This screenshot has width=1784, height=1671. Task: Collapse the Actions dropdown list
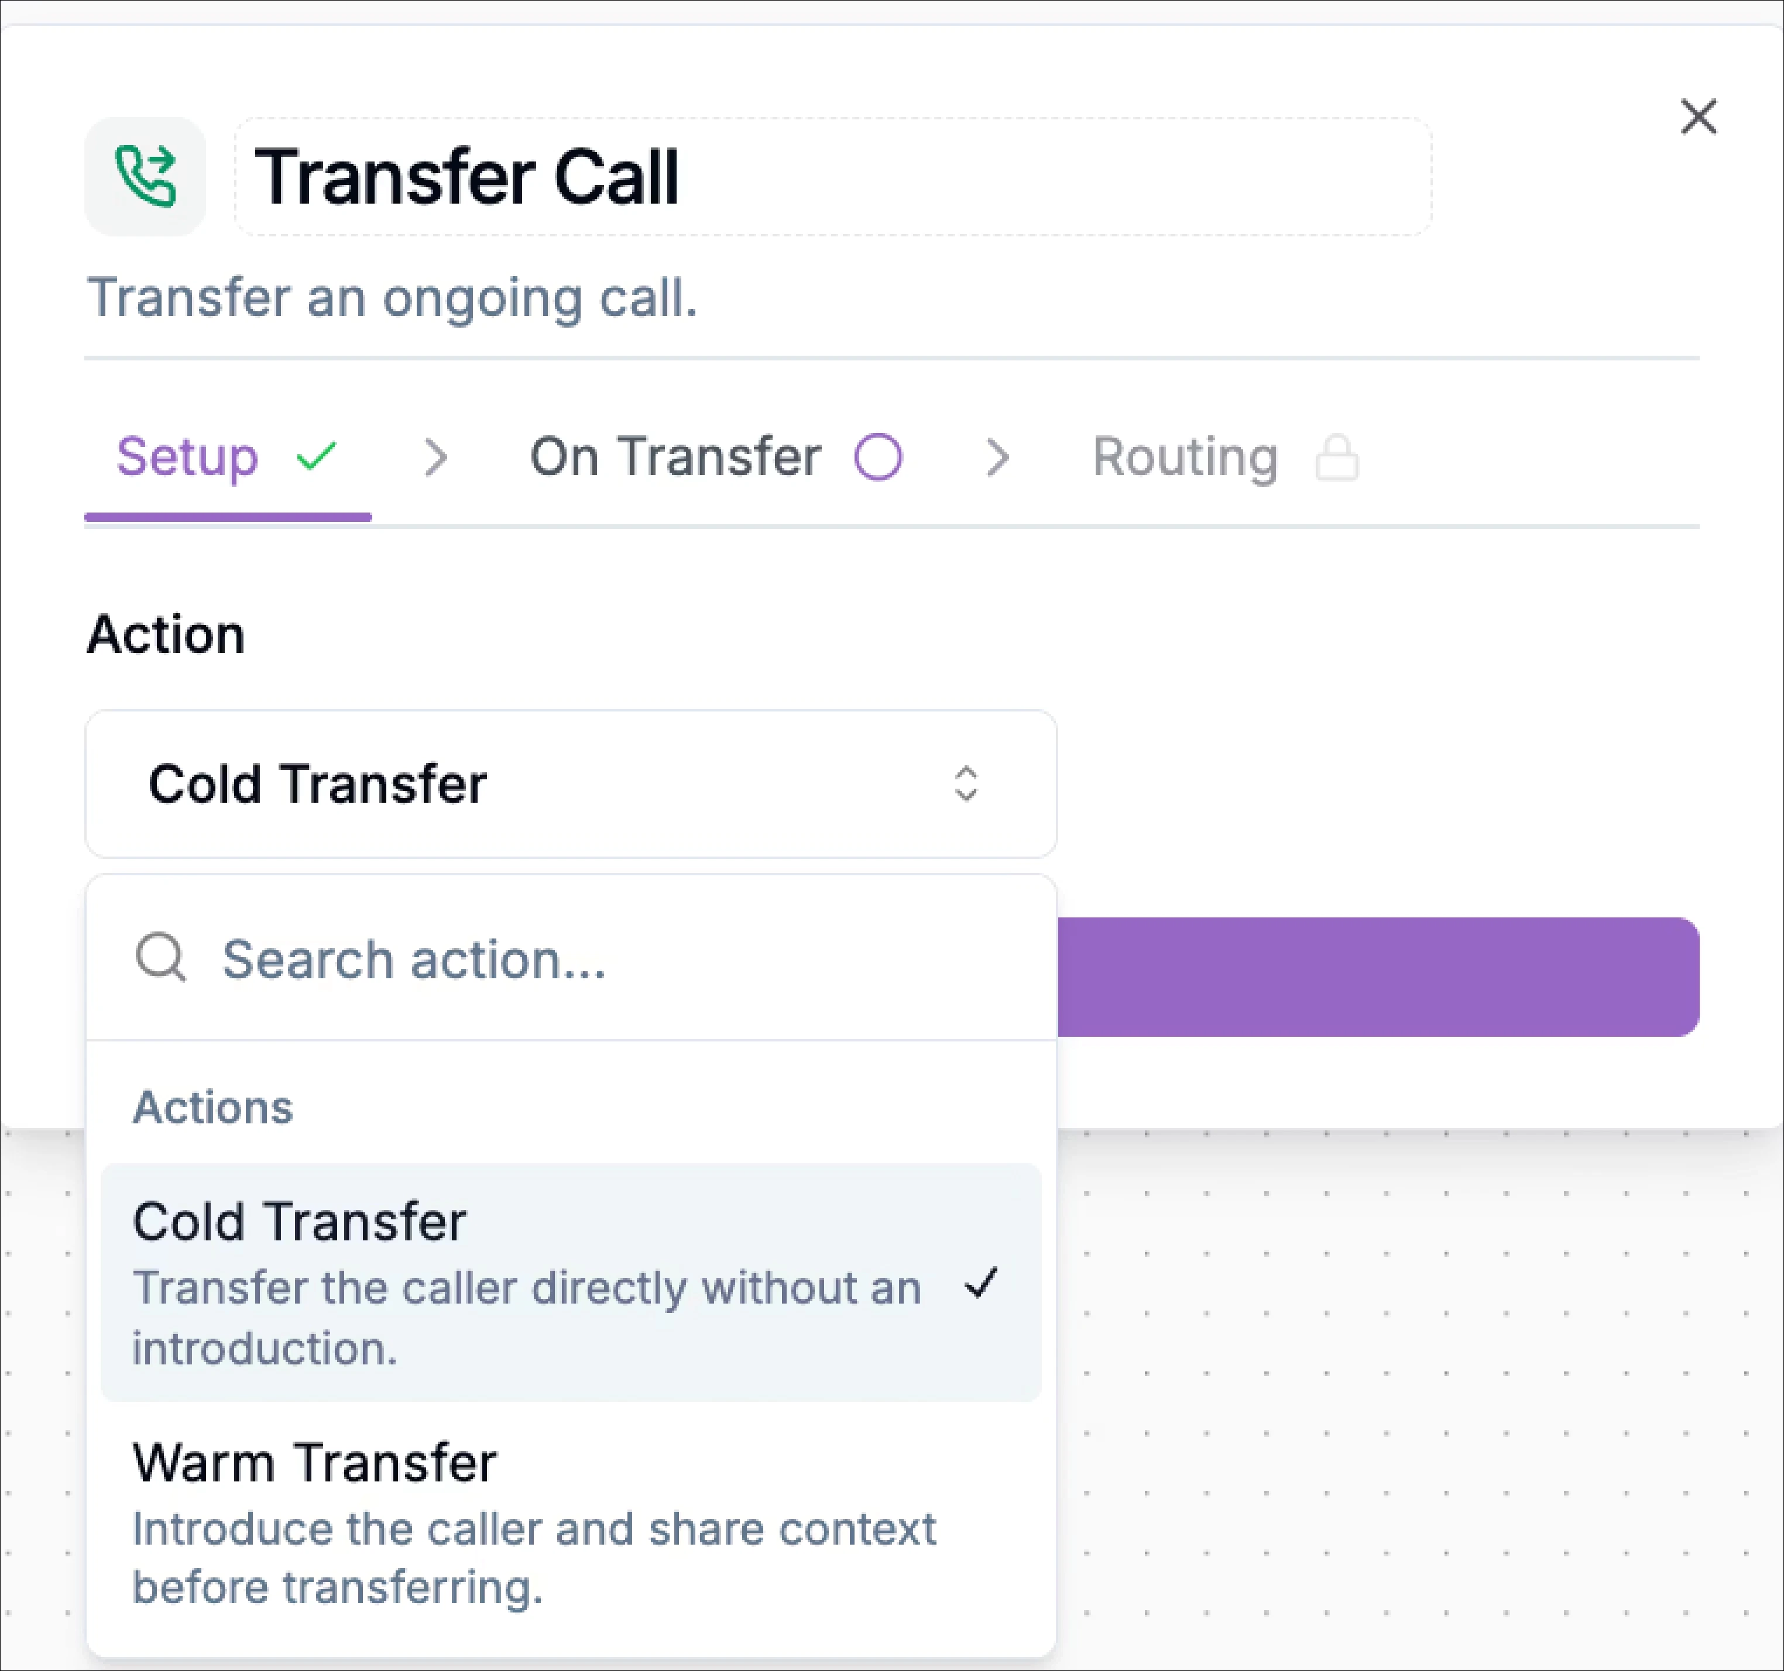pos(571,784)
